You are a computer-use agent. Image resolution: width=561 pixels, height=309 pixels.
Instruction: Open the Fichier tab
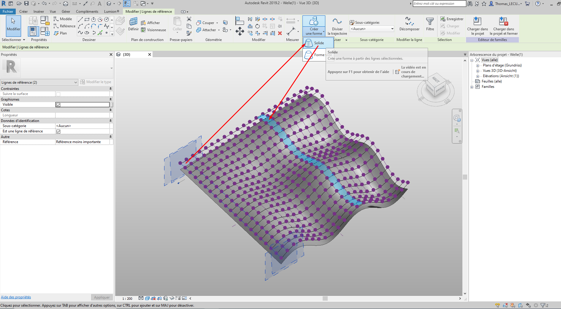[8, 12]
